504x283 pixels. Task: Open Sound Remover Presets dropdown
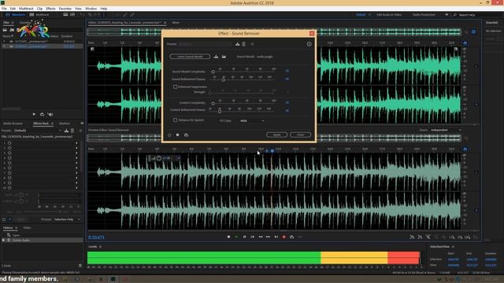[205, 44]
